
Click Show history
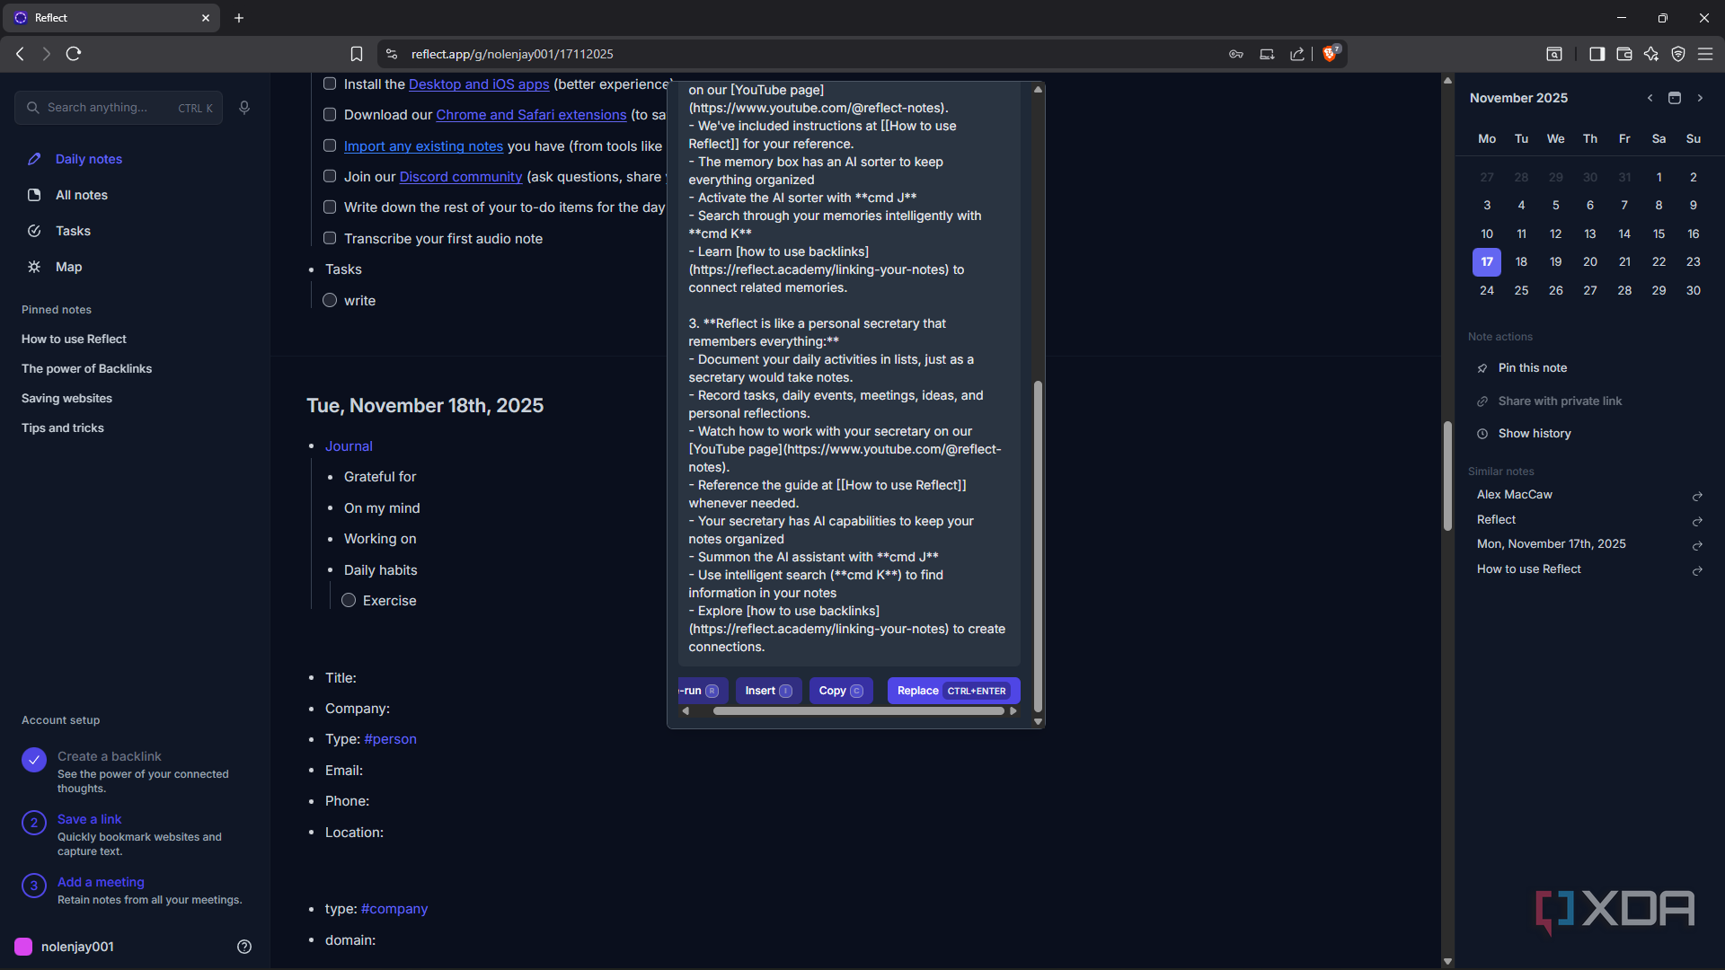pyautogui.click(x=1534, y=434)
